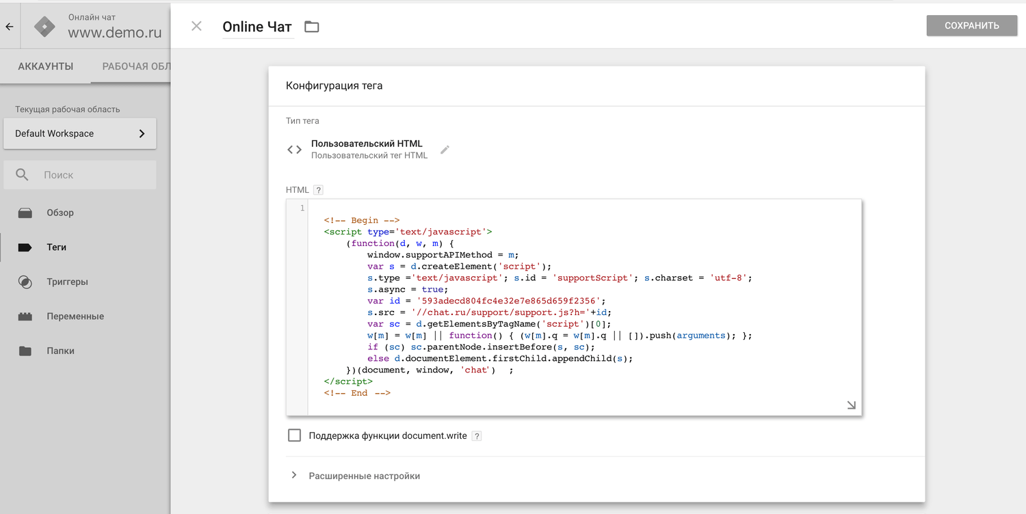Switch to the АККАУНТЫ tab
1026x514 pixels.
click(x=45, y=66)
